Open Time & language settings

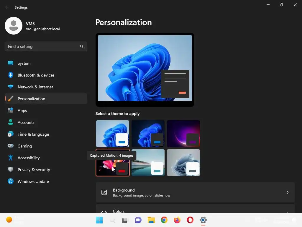tap(46, 134)
